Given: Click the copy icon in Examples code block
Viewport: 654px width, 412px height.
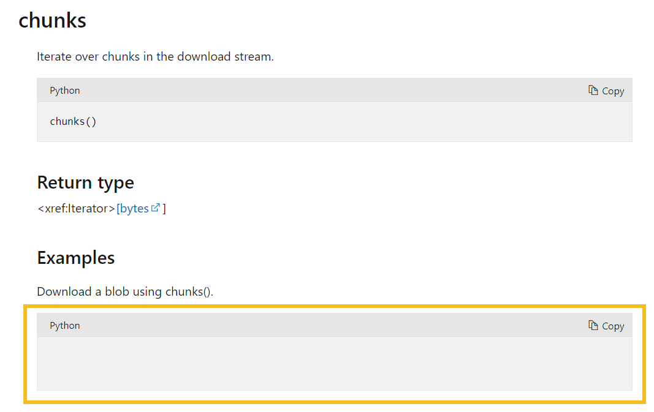Looking at the screenshot, I should [x=593, y=325].
